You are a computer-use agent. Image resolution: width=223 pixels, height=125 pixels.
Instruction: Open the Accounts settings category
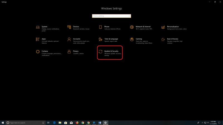79,41
